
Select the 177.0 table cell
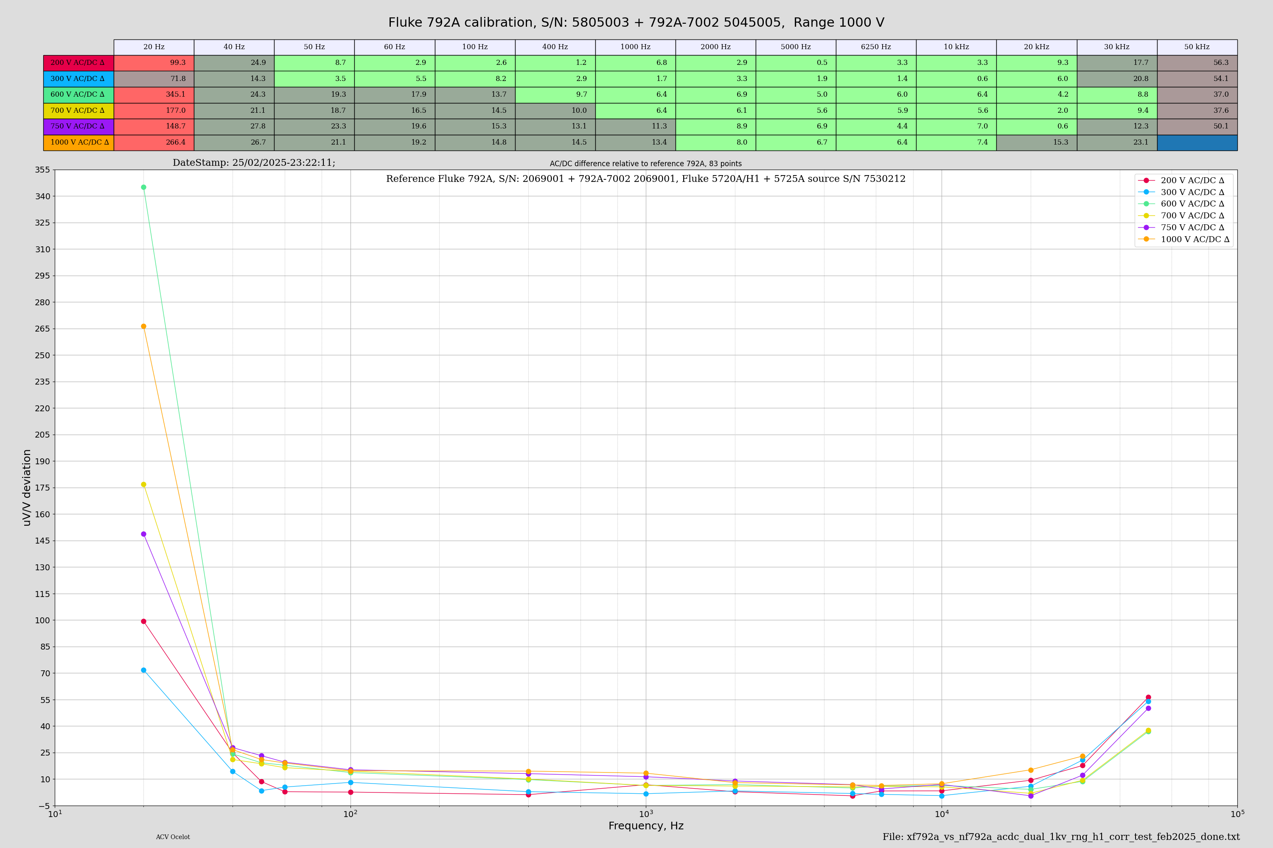[x=154, y=111]
